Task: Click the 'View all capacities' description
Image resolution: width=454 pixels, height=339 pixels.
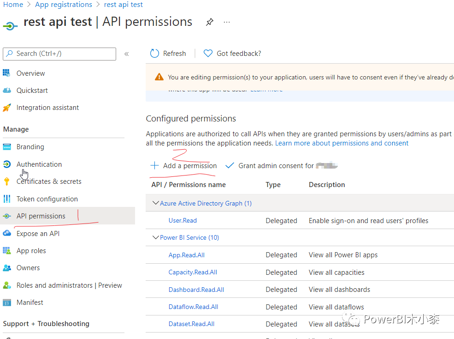Action: pos(336,272)
